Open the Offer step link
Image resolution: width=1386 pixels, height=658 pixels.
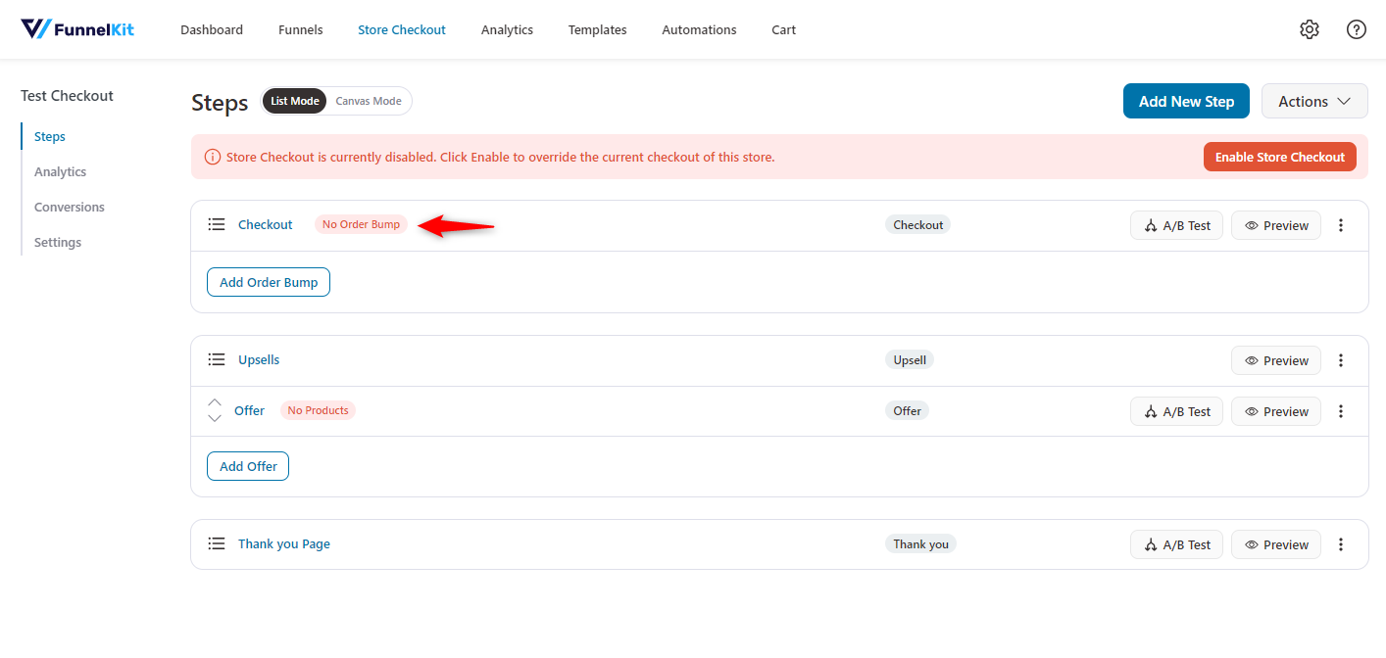tap(249, 410)
